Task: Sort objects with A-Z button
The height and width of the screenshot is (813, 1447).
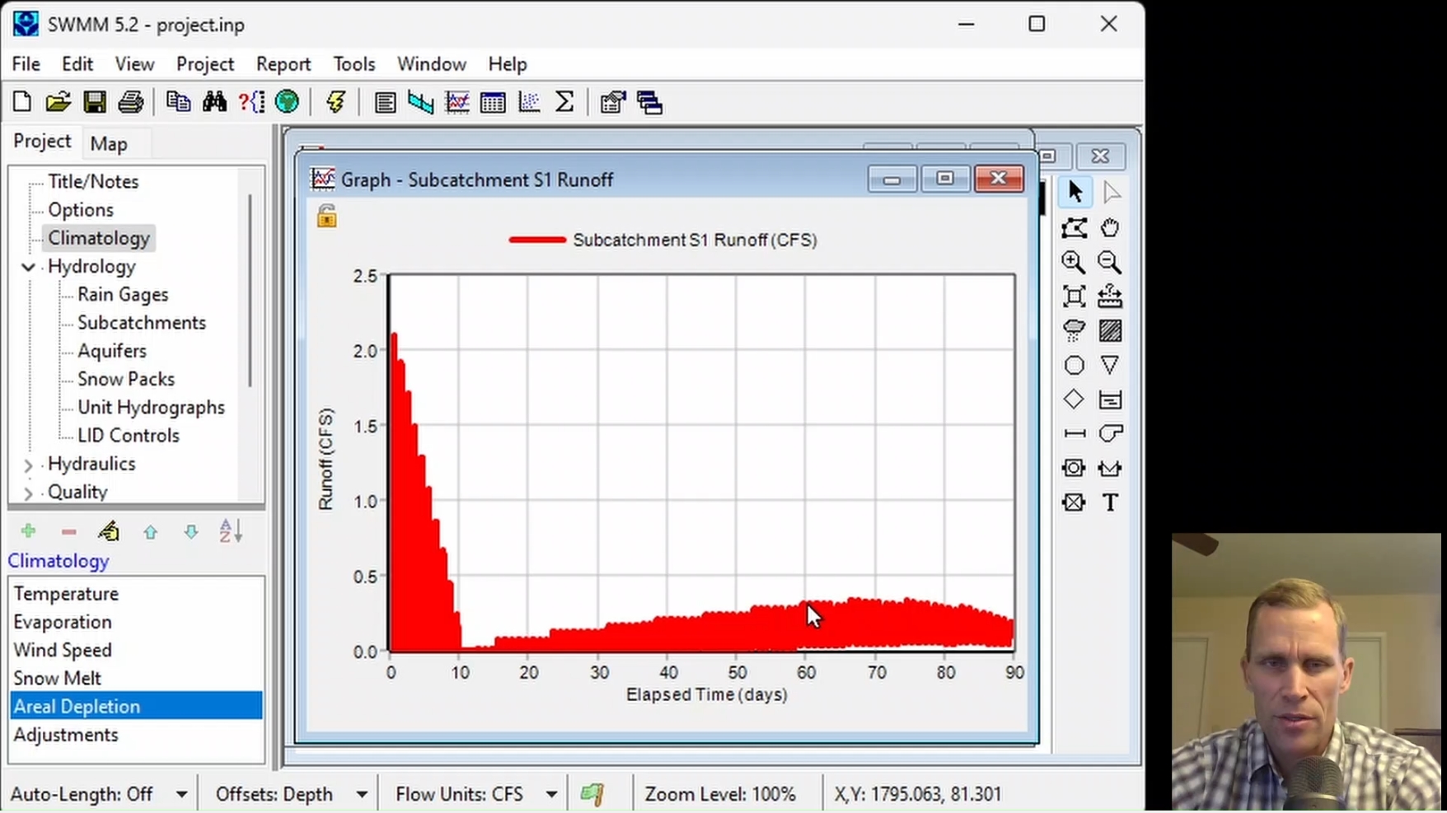Action: [x=232, y=531]
